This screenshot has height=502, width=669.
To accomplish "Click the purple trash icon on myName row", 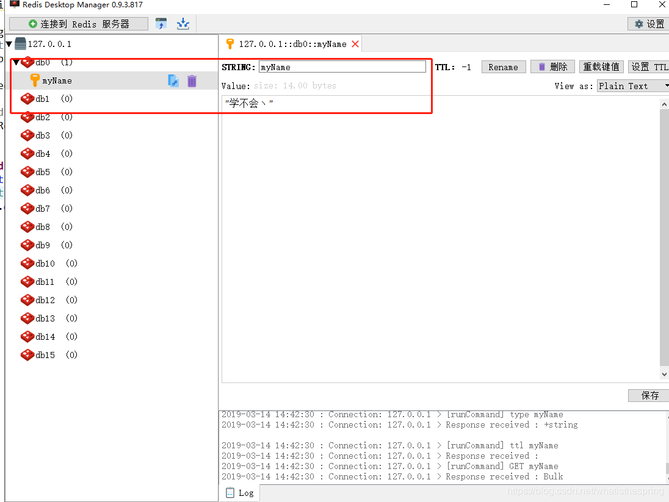I will 192,81.
